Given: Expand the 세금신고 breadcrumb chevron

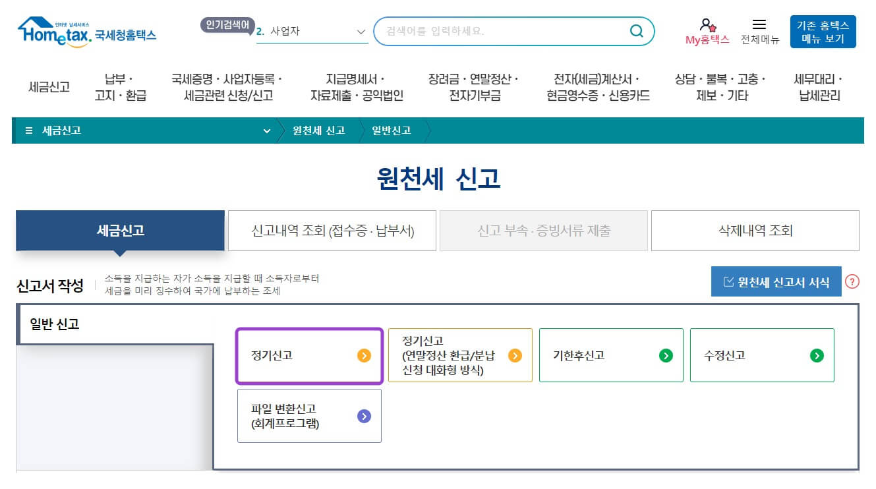Looking at the screenshot, I should [266, 131].
